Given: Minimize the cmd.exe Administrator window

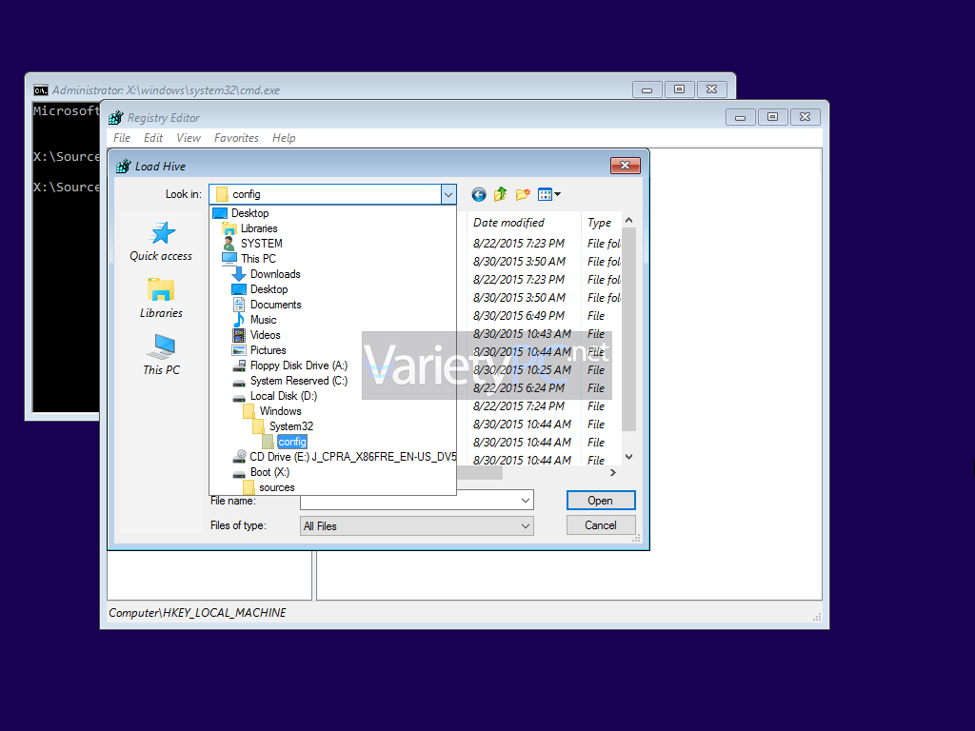Looking at the screenshot, I should pyautogui.click(x=647, y=90).
